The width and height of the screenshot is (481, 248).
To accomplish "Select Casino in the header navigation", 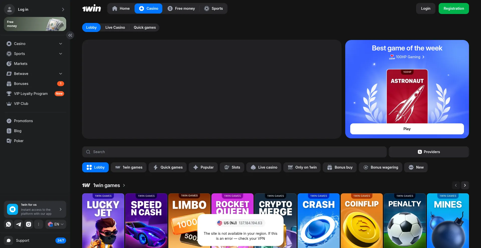I will [149, 8].
